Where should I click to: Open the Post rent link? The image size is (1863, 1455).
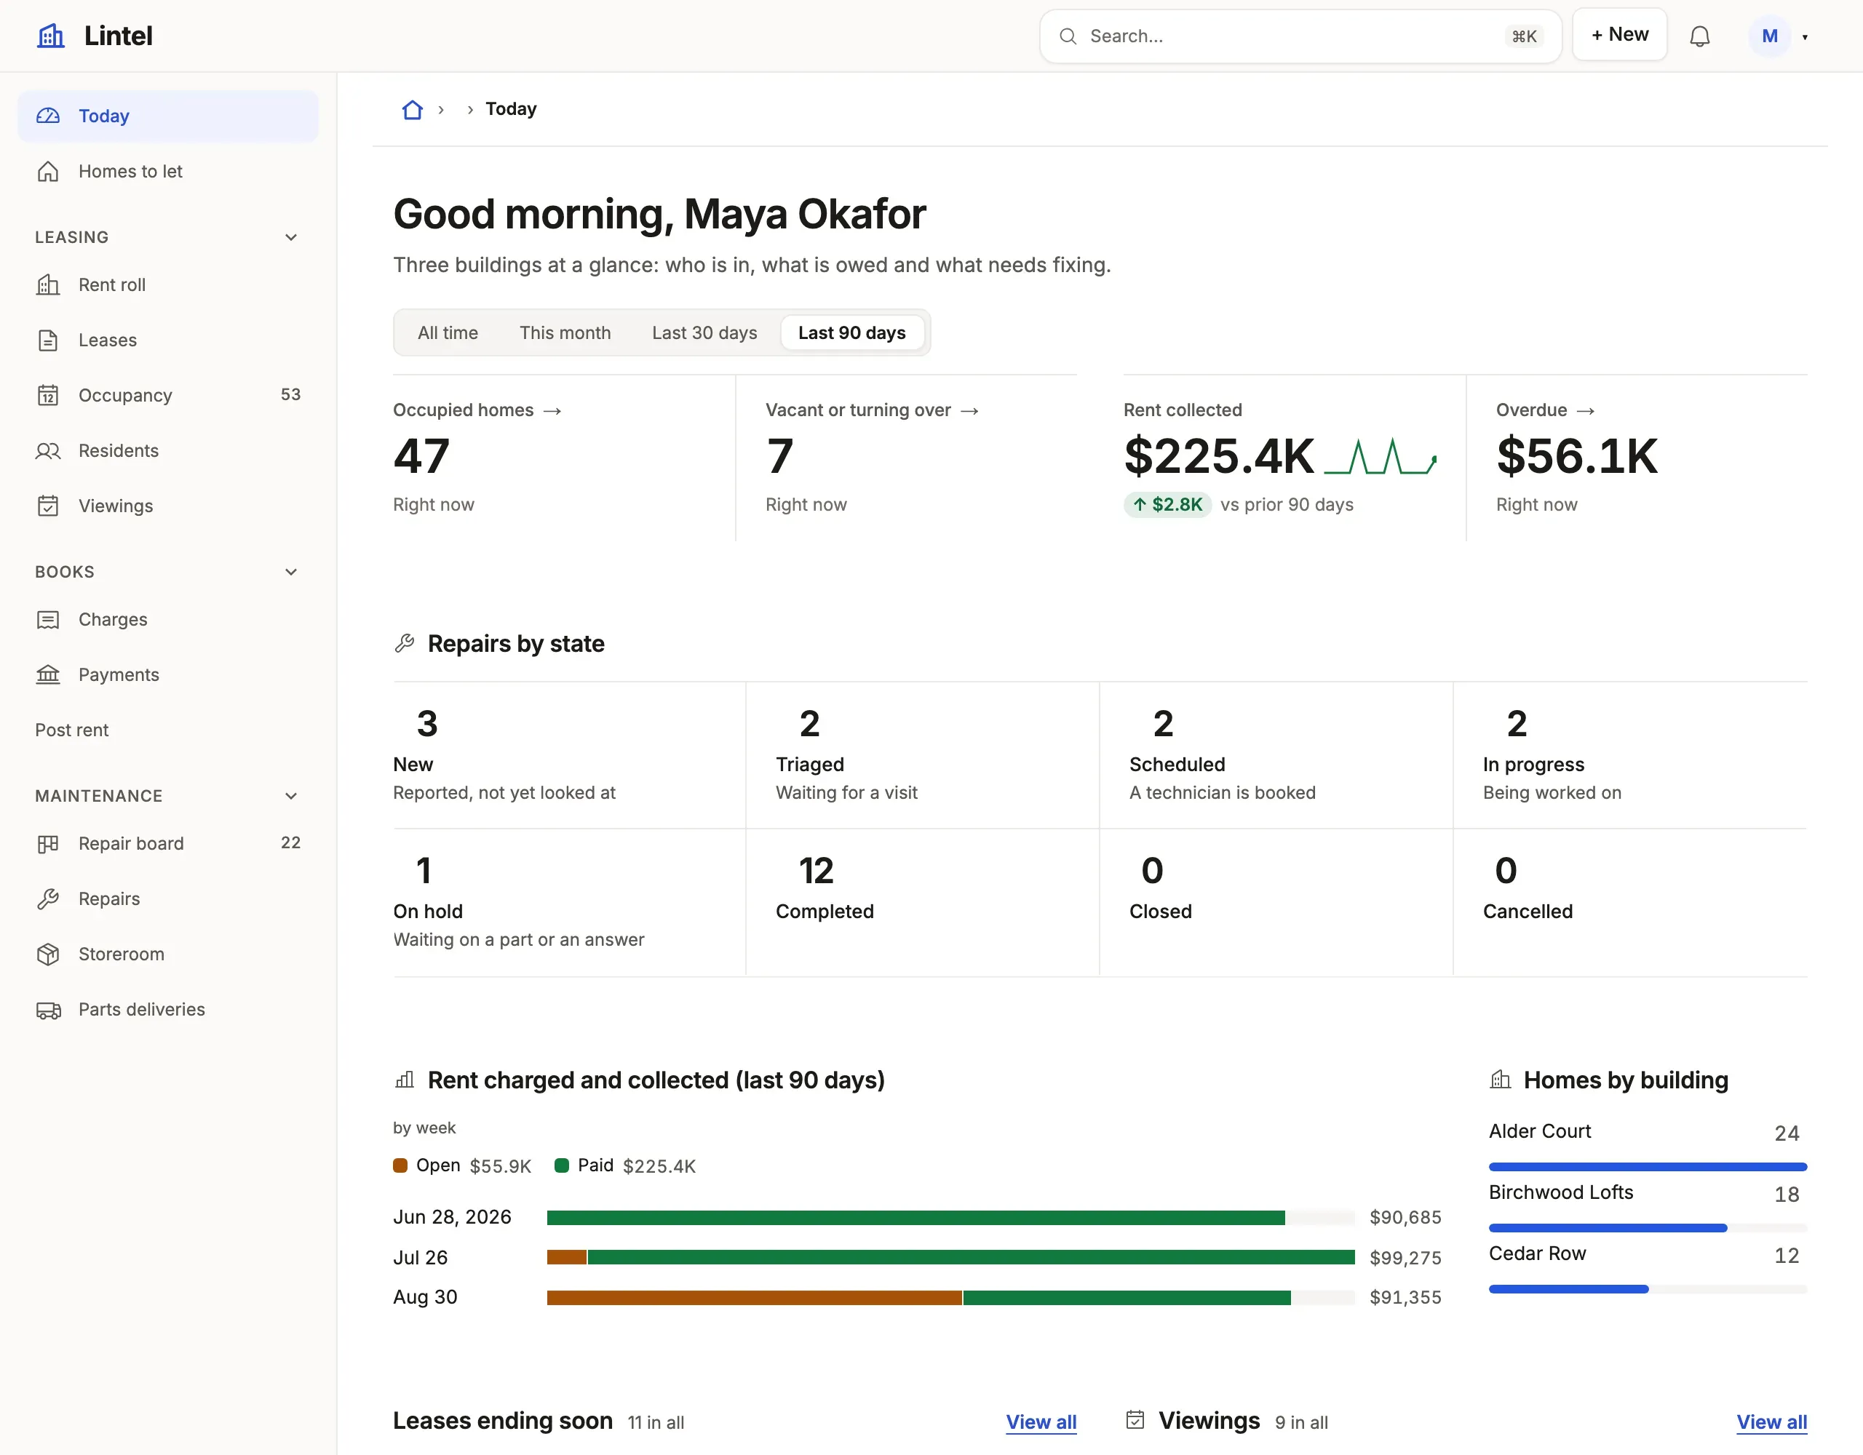point(71,730)
